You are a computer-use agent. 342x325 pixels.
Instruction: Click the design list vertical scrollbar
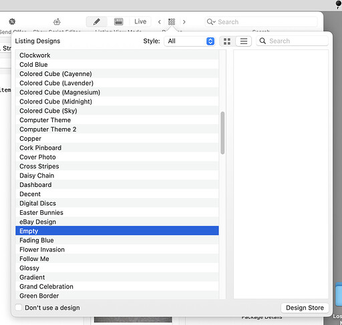click(x=222, y=133)
